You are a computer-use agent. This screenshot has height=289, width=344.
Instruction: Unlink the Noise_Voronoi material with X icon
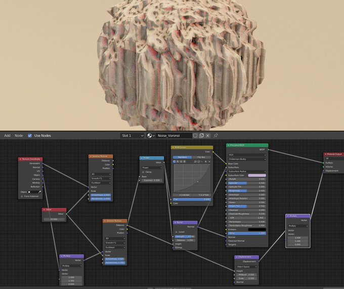pos(207,136)
